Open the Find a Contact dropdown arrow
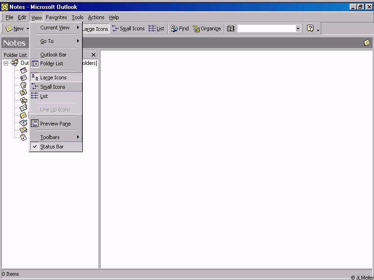 coord(298,28)
